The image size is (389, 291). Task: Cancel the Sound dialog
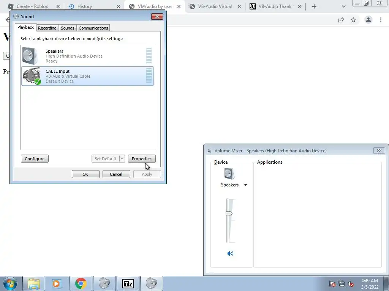tap(116, 174)
